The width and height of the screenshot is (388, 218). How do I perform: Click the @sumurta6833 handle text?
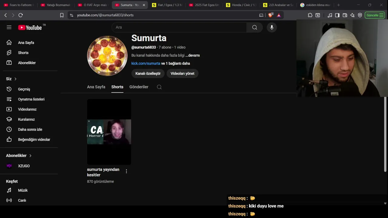pos(143,47)
